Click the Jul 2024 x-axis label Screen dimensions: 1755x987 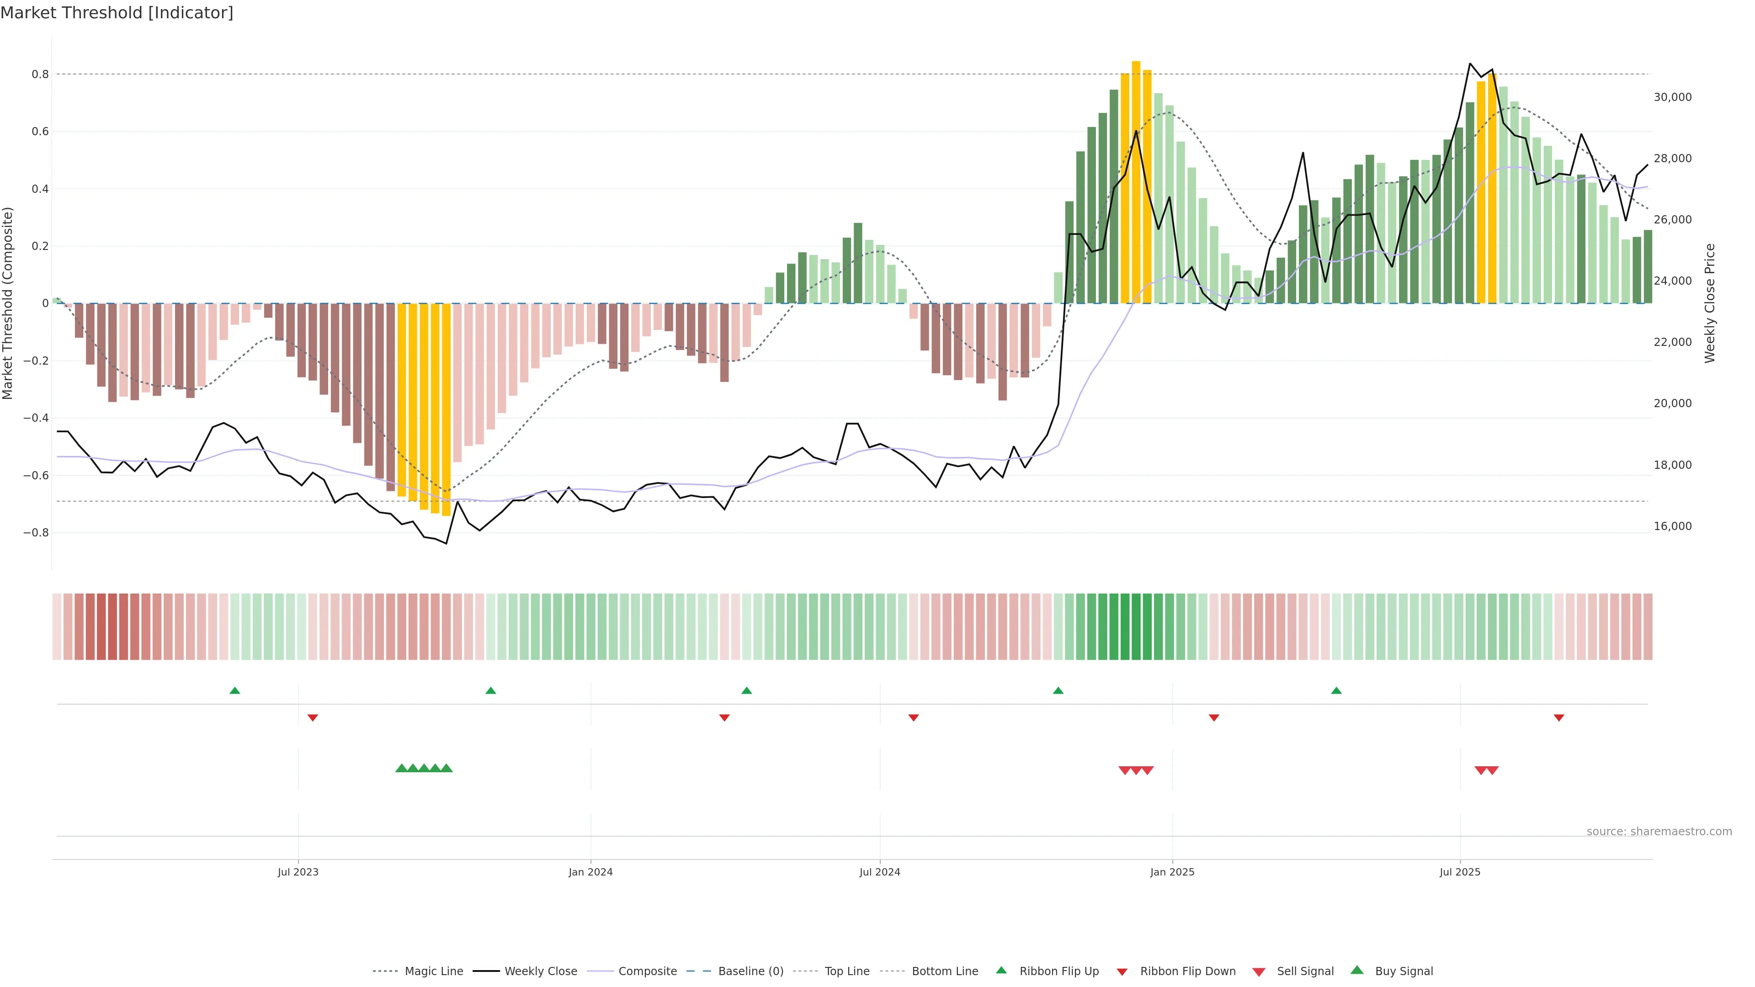click(879, 872)
